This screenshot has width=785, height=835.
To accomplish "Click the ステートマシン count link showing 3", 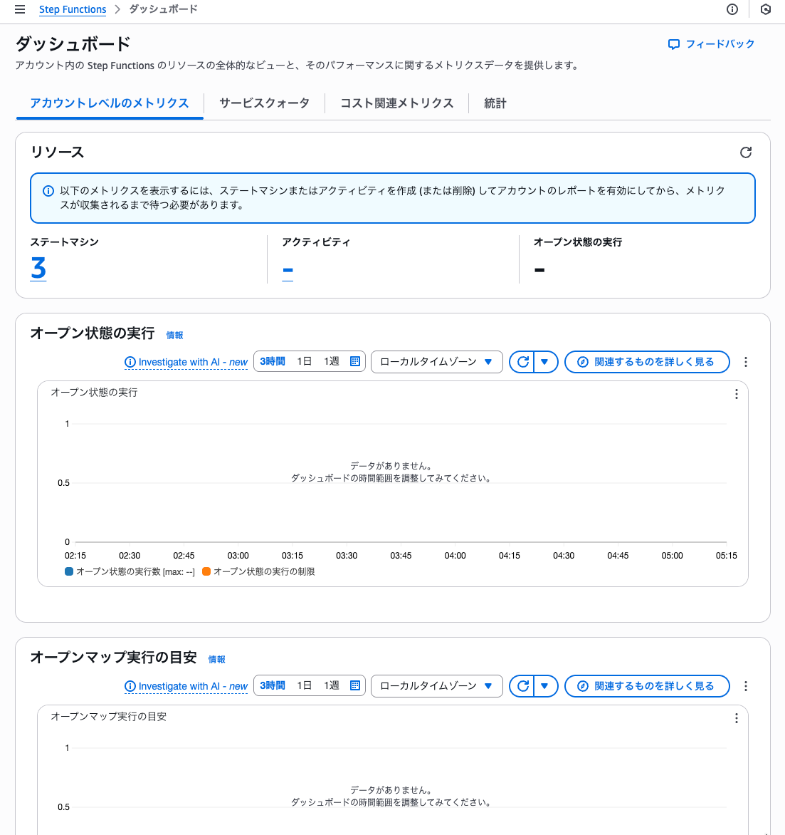I will pyautogui.click(x=38, y=269).
